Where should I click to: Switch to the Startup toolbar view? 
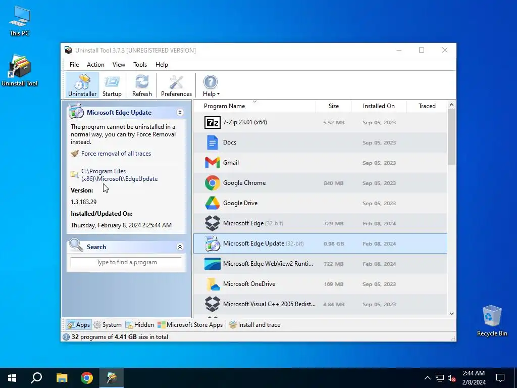(112, 85)
